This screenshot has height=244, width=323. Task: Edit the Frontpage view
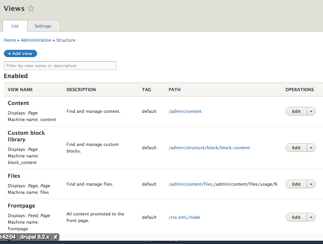pyautogui.click(x=296, y=217)
